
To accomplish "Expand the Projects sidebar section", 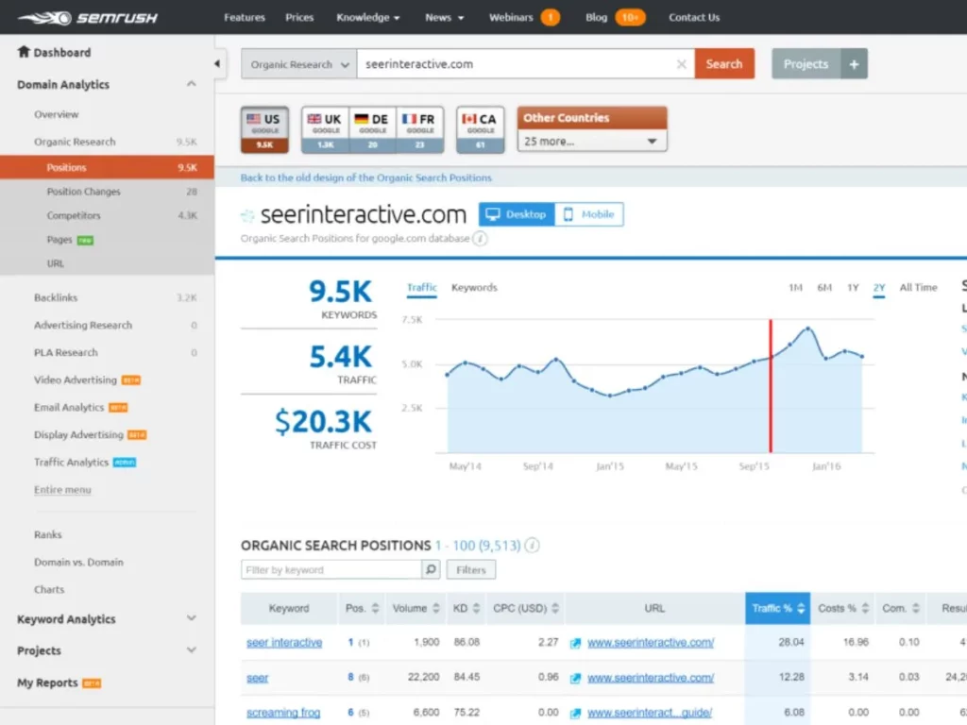I will click(191, 649).
